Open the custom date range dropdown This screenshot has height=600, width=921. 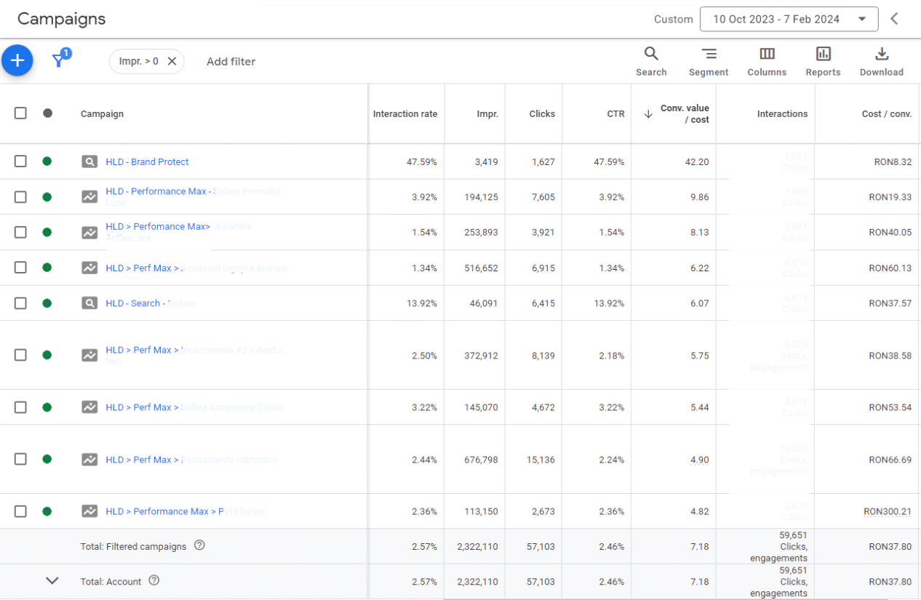[789, 20]
